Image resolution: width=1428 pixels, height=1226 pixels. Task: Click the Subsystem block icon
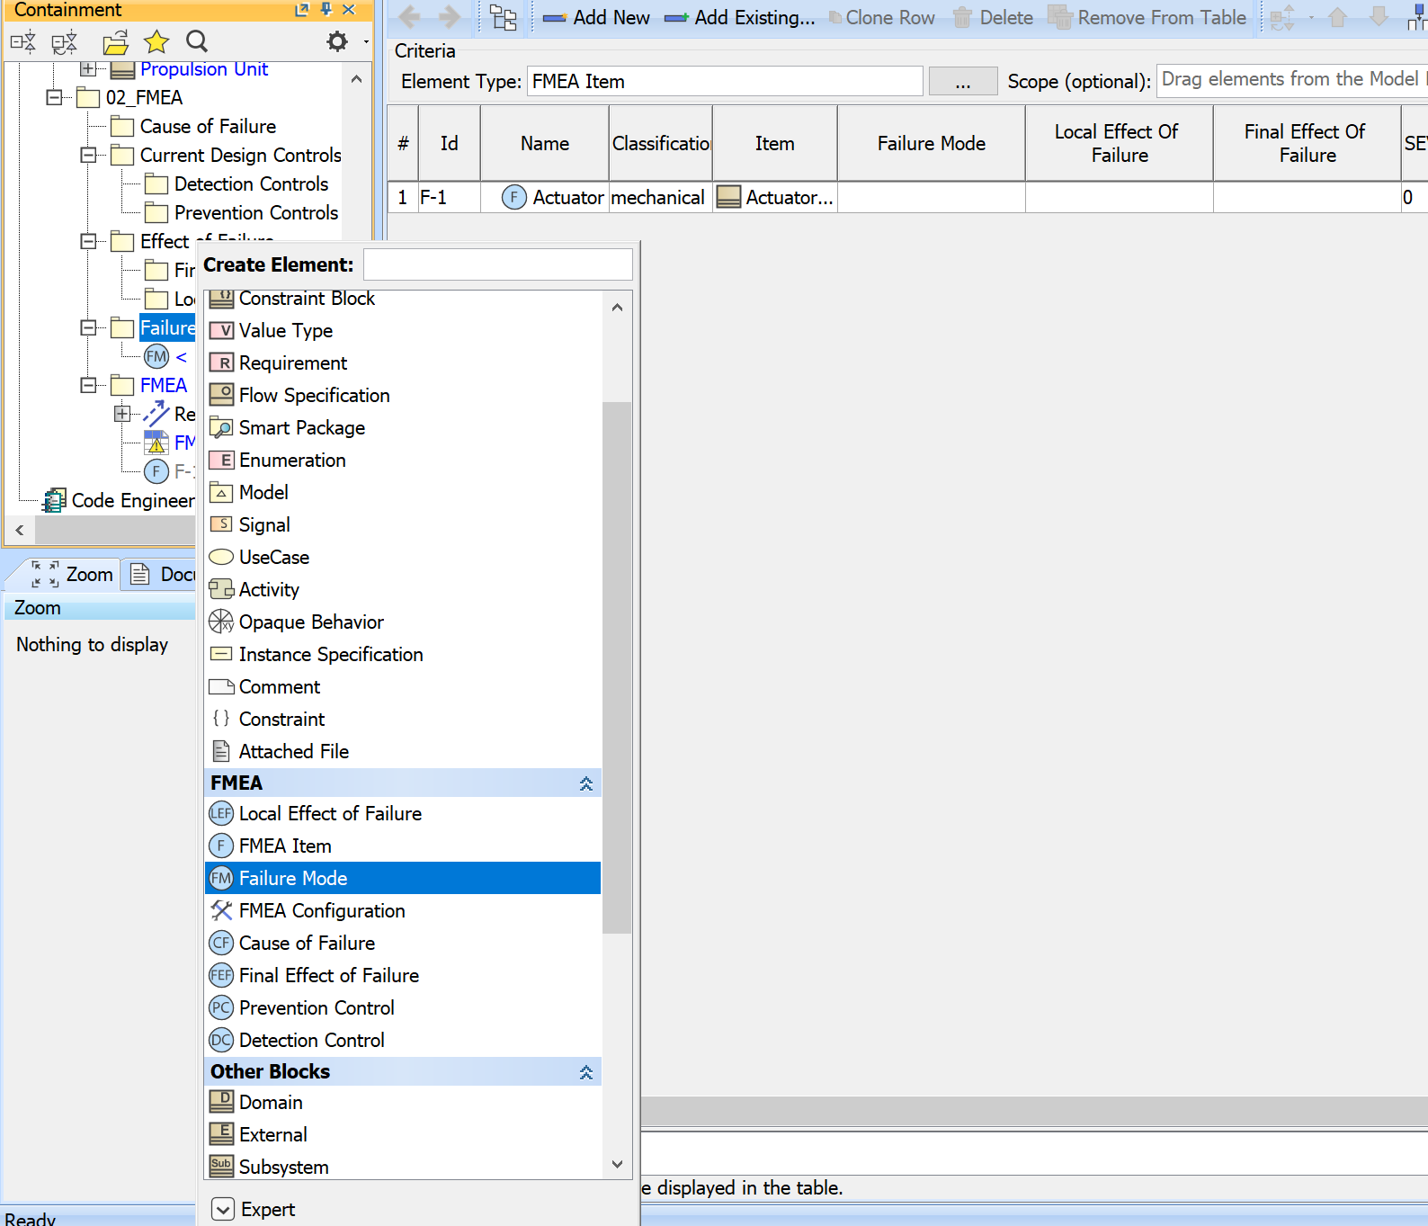pyautogui.click(x=221, y=1166)
